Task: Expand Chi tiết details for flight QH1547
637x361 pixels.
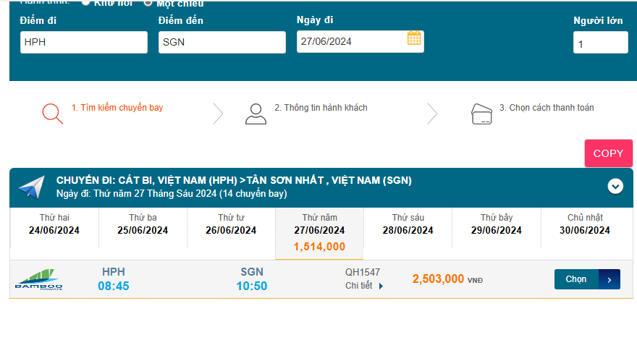Action: click(365, 286)
